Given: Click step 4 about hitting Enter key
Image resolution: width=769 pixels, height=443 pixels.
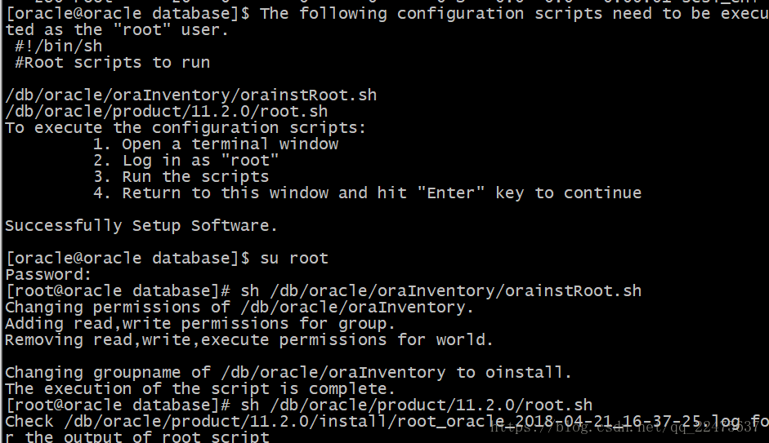Looking at the screenshot, I should pyautogui.click(x=367, y=193).
